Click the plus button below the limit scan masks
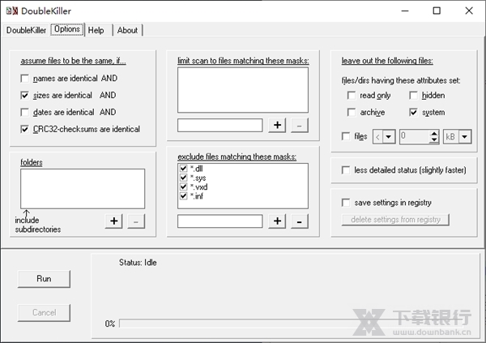 point(277,125)
